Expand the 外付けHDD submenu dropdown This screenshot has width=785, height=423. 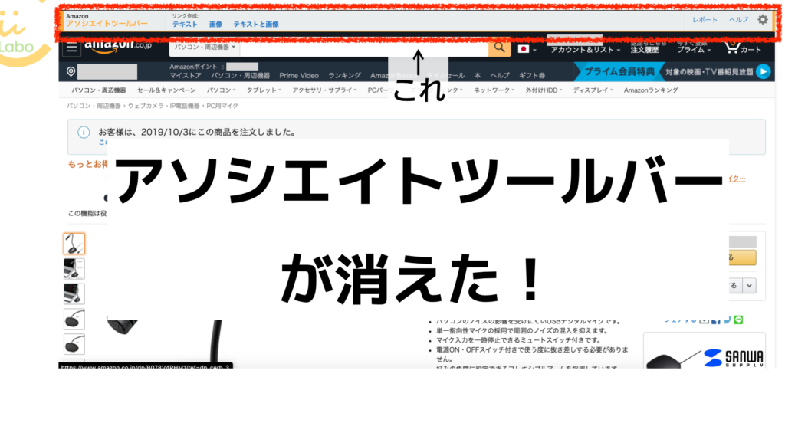(x=544, y=90)
